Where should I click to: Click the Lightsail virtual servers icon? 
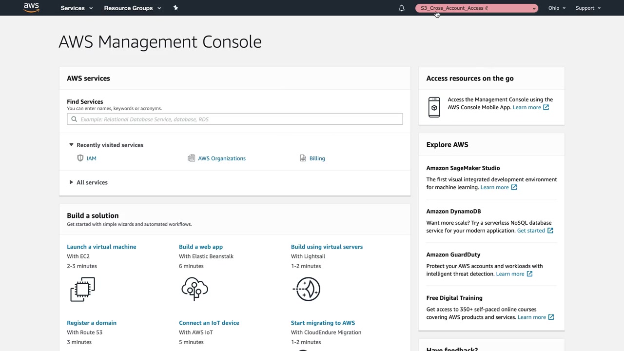[307, 289]
